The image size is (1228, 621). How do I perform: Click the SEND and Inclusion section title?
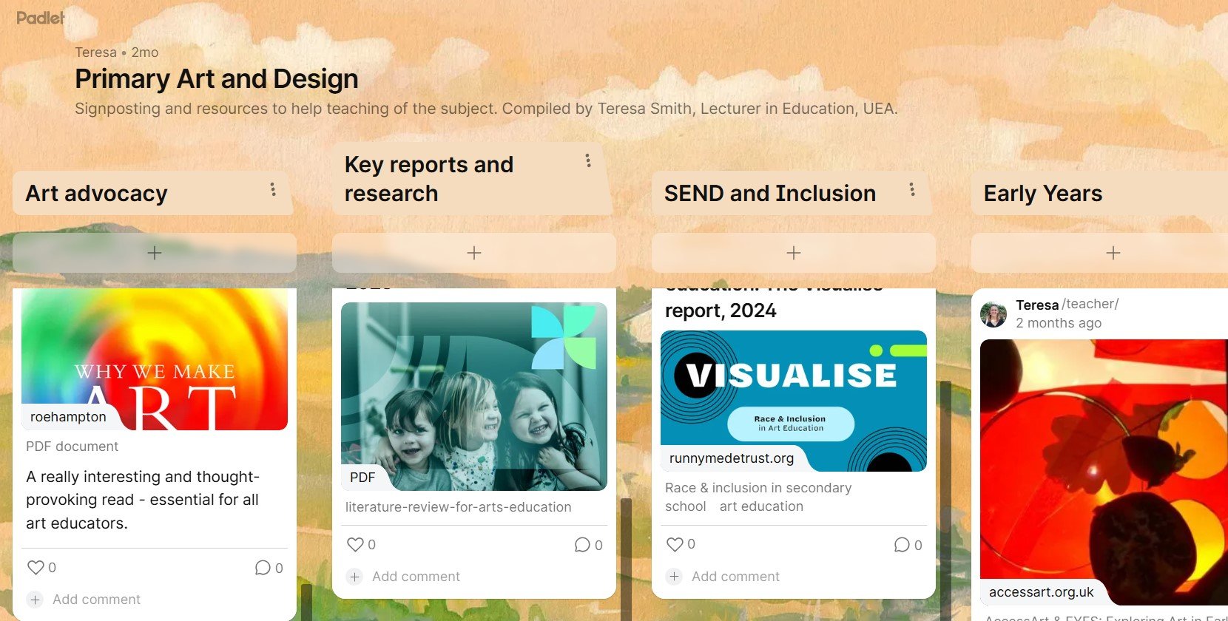point(770,194)
